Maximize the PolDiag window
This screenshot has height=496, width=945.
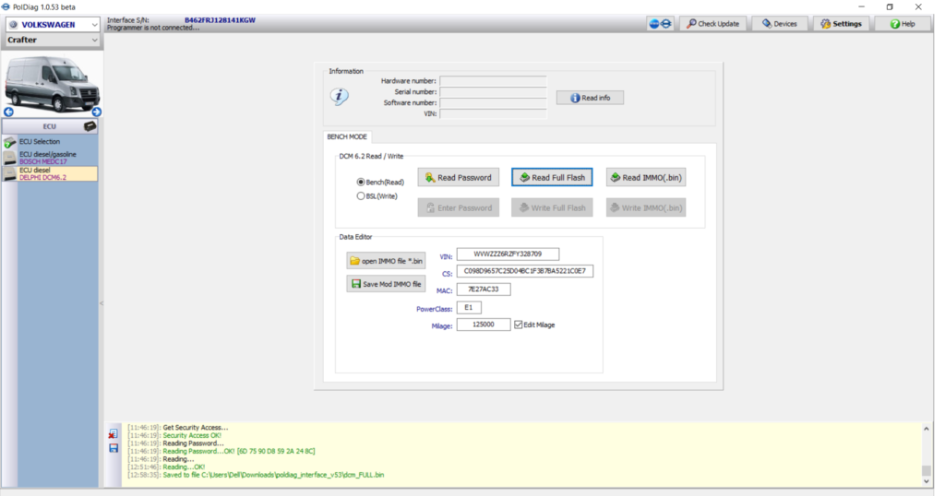(x=890, y=6)
